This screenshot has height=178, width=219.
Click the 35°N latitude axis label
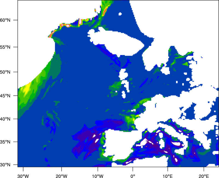click(x=5, y=142)
